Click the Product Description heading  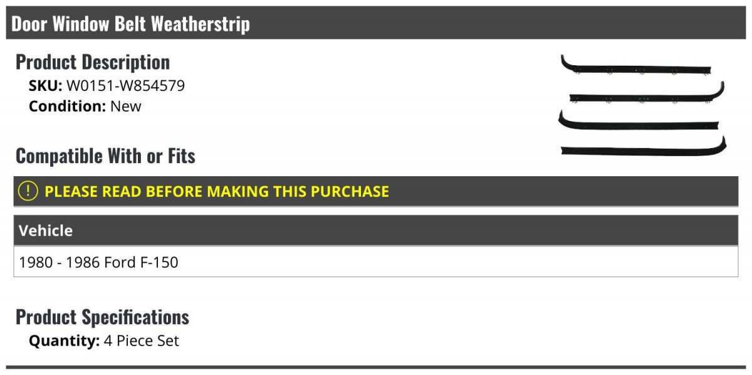[93, 62]
